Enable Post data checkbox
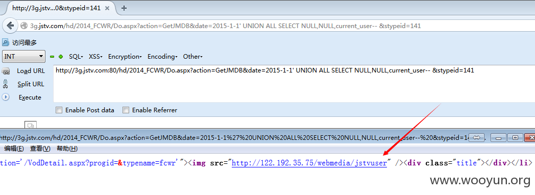Screen dimensions: 535x195 [x=59, y=110]
